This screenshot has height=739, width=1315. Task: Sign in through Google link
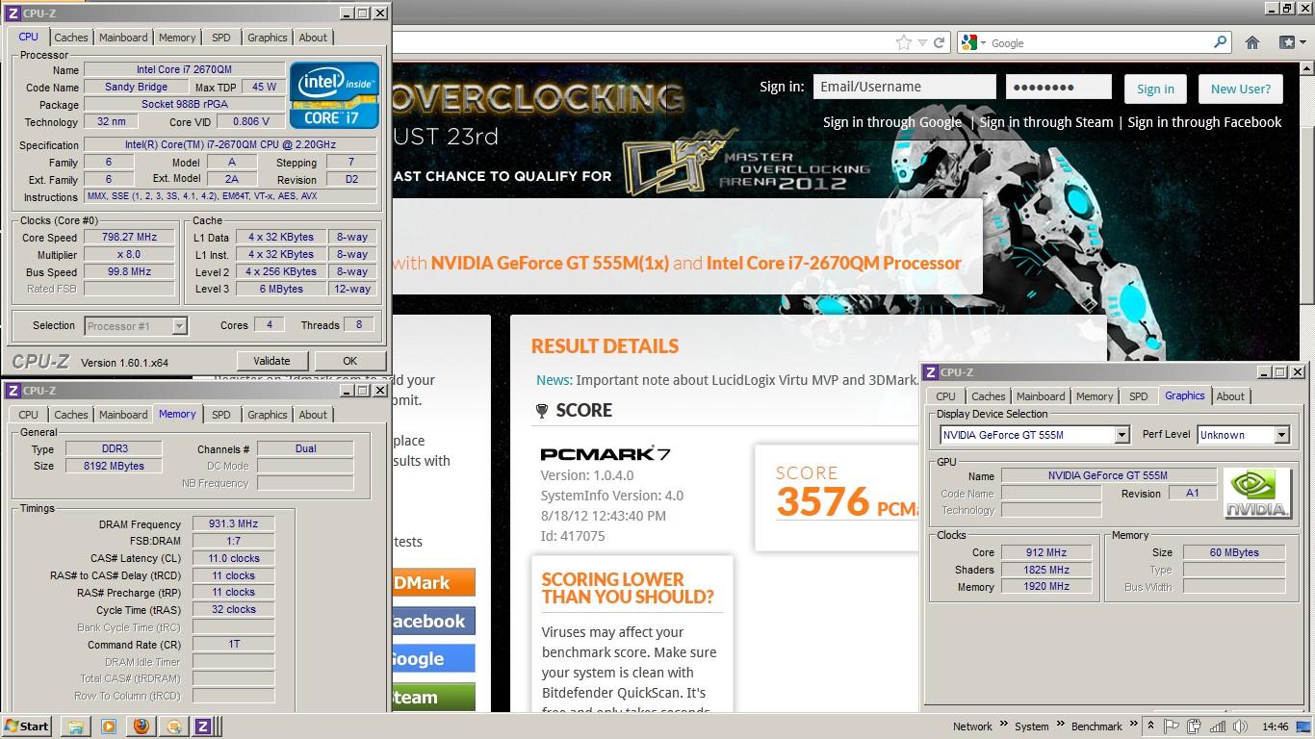coord(891,122)
